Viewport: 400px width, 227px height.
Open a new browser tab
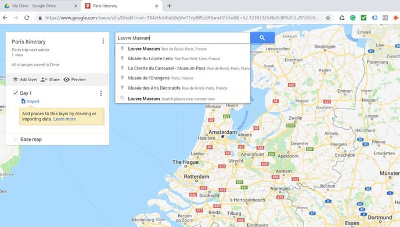click(169, 6)
